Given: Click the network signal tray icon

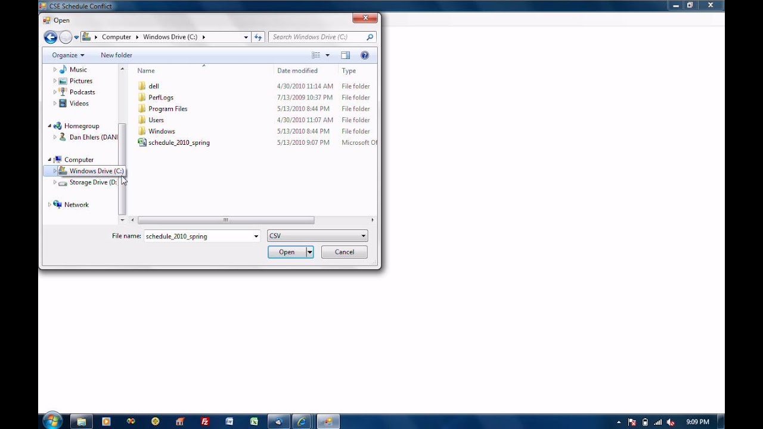Looking at the screenshot, I should [x=657, y=422].
